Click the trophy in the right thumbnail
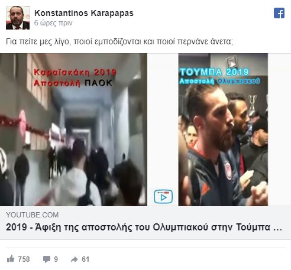The width and height of the screenshot is (291, 270). (x=253, y=103)
